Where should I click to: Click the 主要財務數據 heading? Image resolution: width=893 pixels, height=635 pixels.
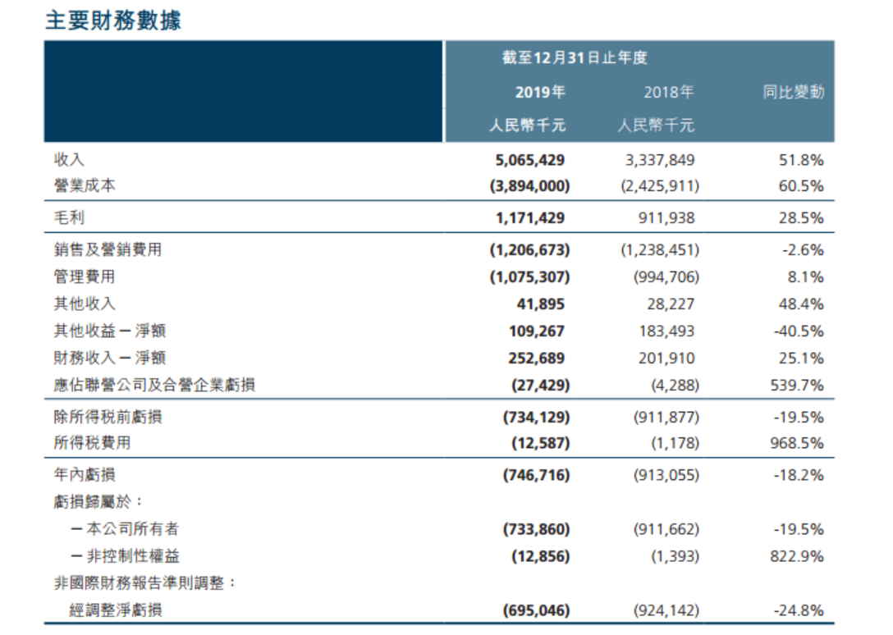click(x=112, y=21)
